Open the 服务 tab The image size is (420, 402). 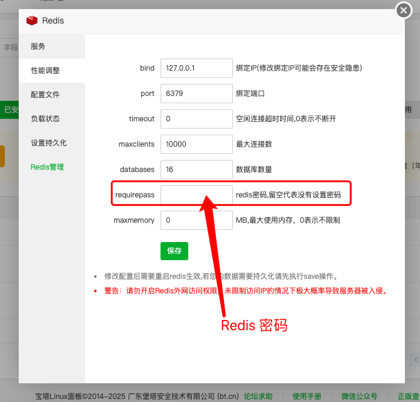[52, 46]
